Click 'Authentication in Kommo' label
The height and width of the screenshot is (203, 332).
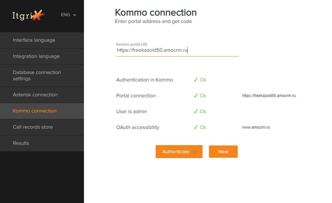(x=144, y=80)
